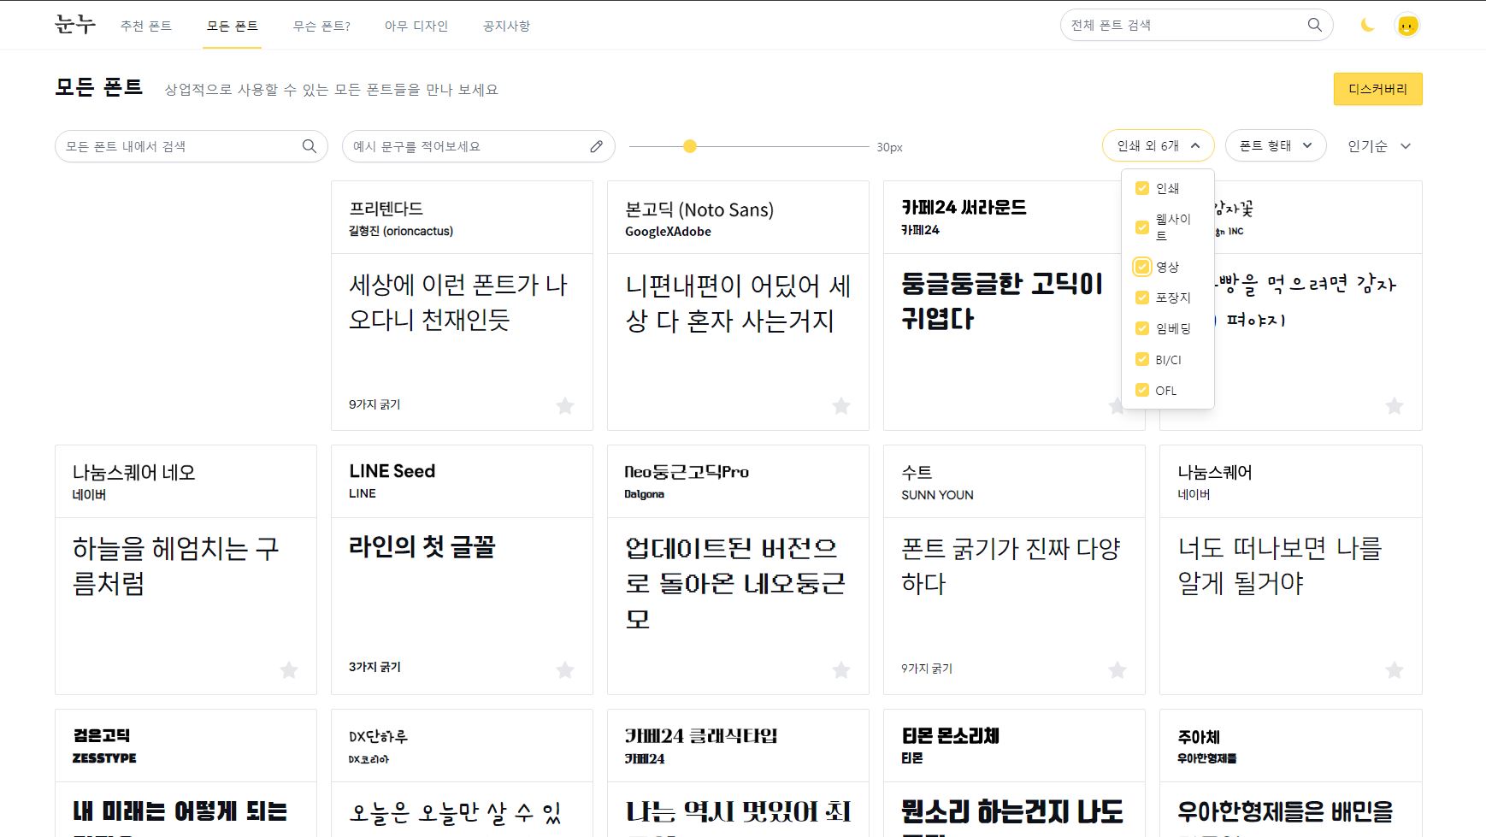Click the ZESSTYPE author text
Viewport: 1486px width, 837px height.
tap(104, 758)
